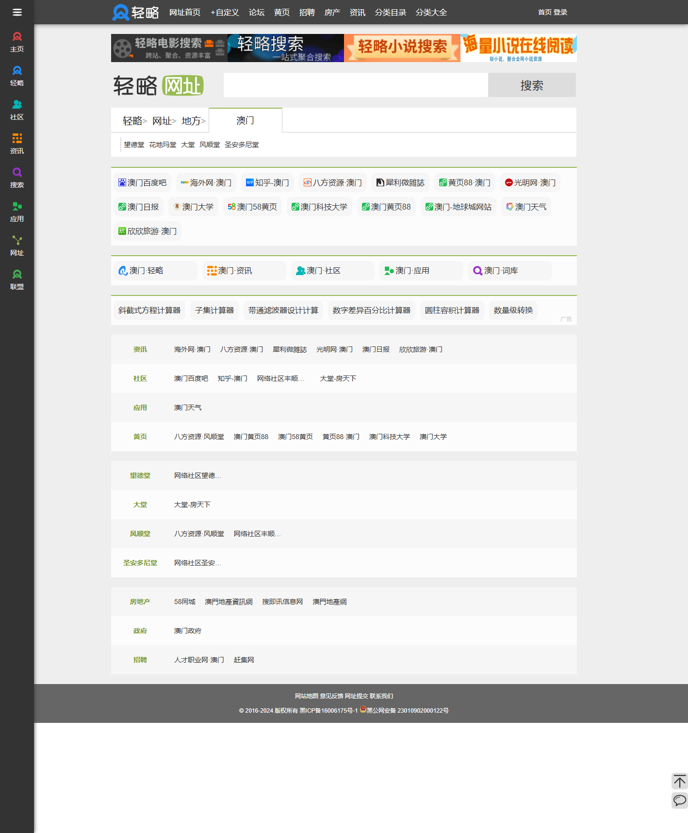Viewport: 688px width, 833px height.
Task: Open 社区 community from the sidebar
Action: click(x=17, y=110)
